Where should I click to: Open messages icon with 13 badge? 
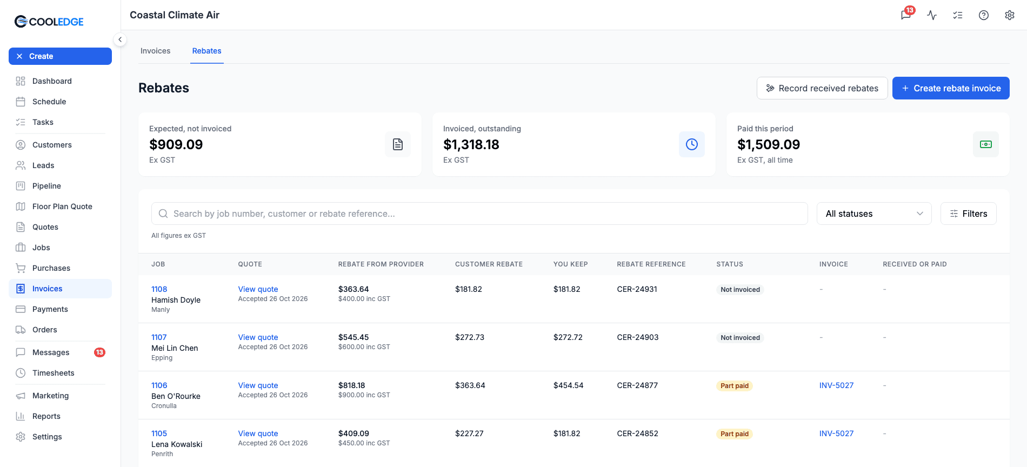906,15
